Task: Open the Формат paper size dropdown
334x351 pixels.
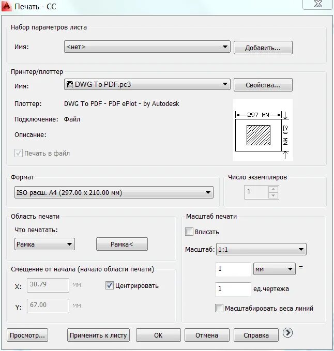Action: pyautogui.click(x=114, y=192)
